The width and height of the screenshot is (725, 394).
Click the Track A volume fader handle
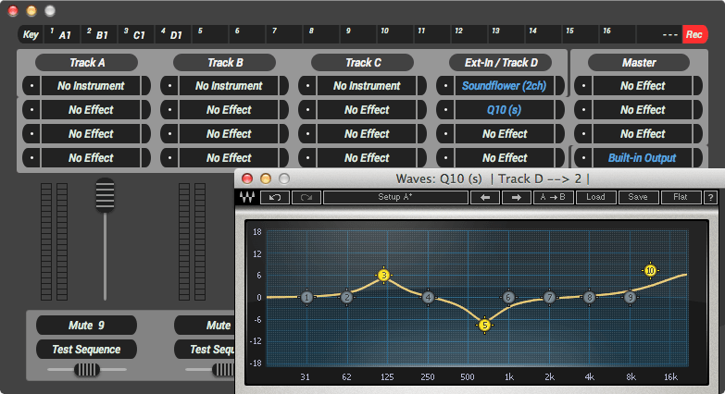tap(105, 196)
